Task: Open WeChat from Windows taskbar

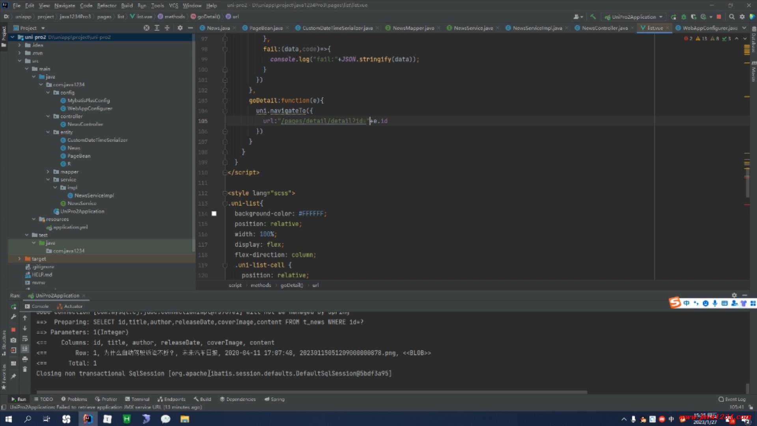Action: coord(166,419)
